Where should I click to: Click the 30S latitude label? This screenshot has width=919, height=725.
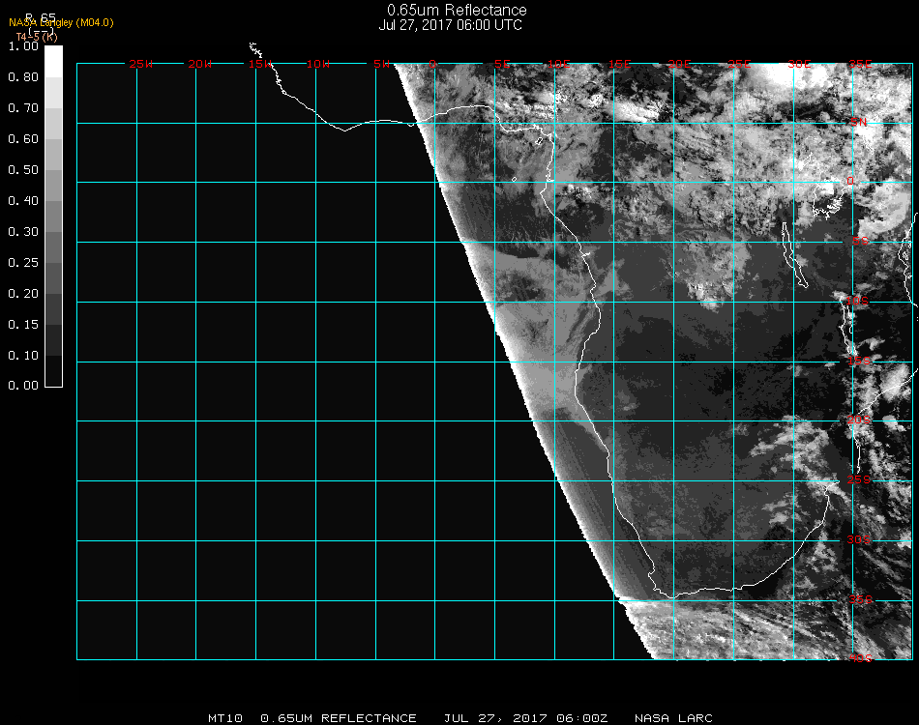(859, 539)
